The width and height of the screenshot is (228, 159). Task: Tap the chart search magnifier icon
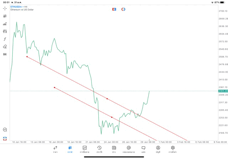pos(5,130)
